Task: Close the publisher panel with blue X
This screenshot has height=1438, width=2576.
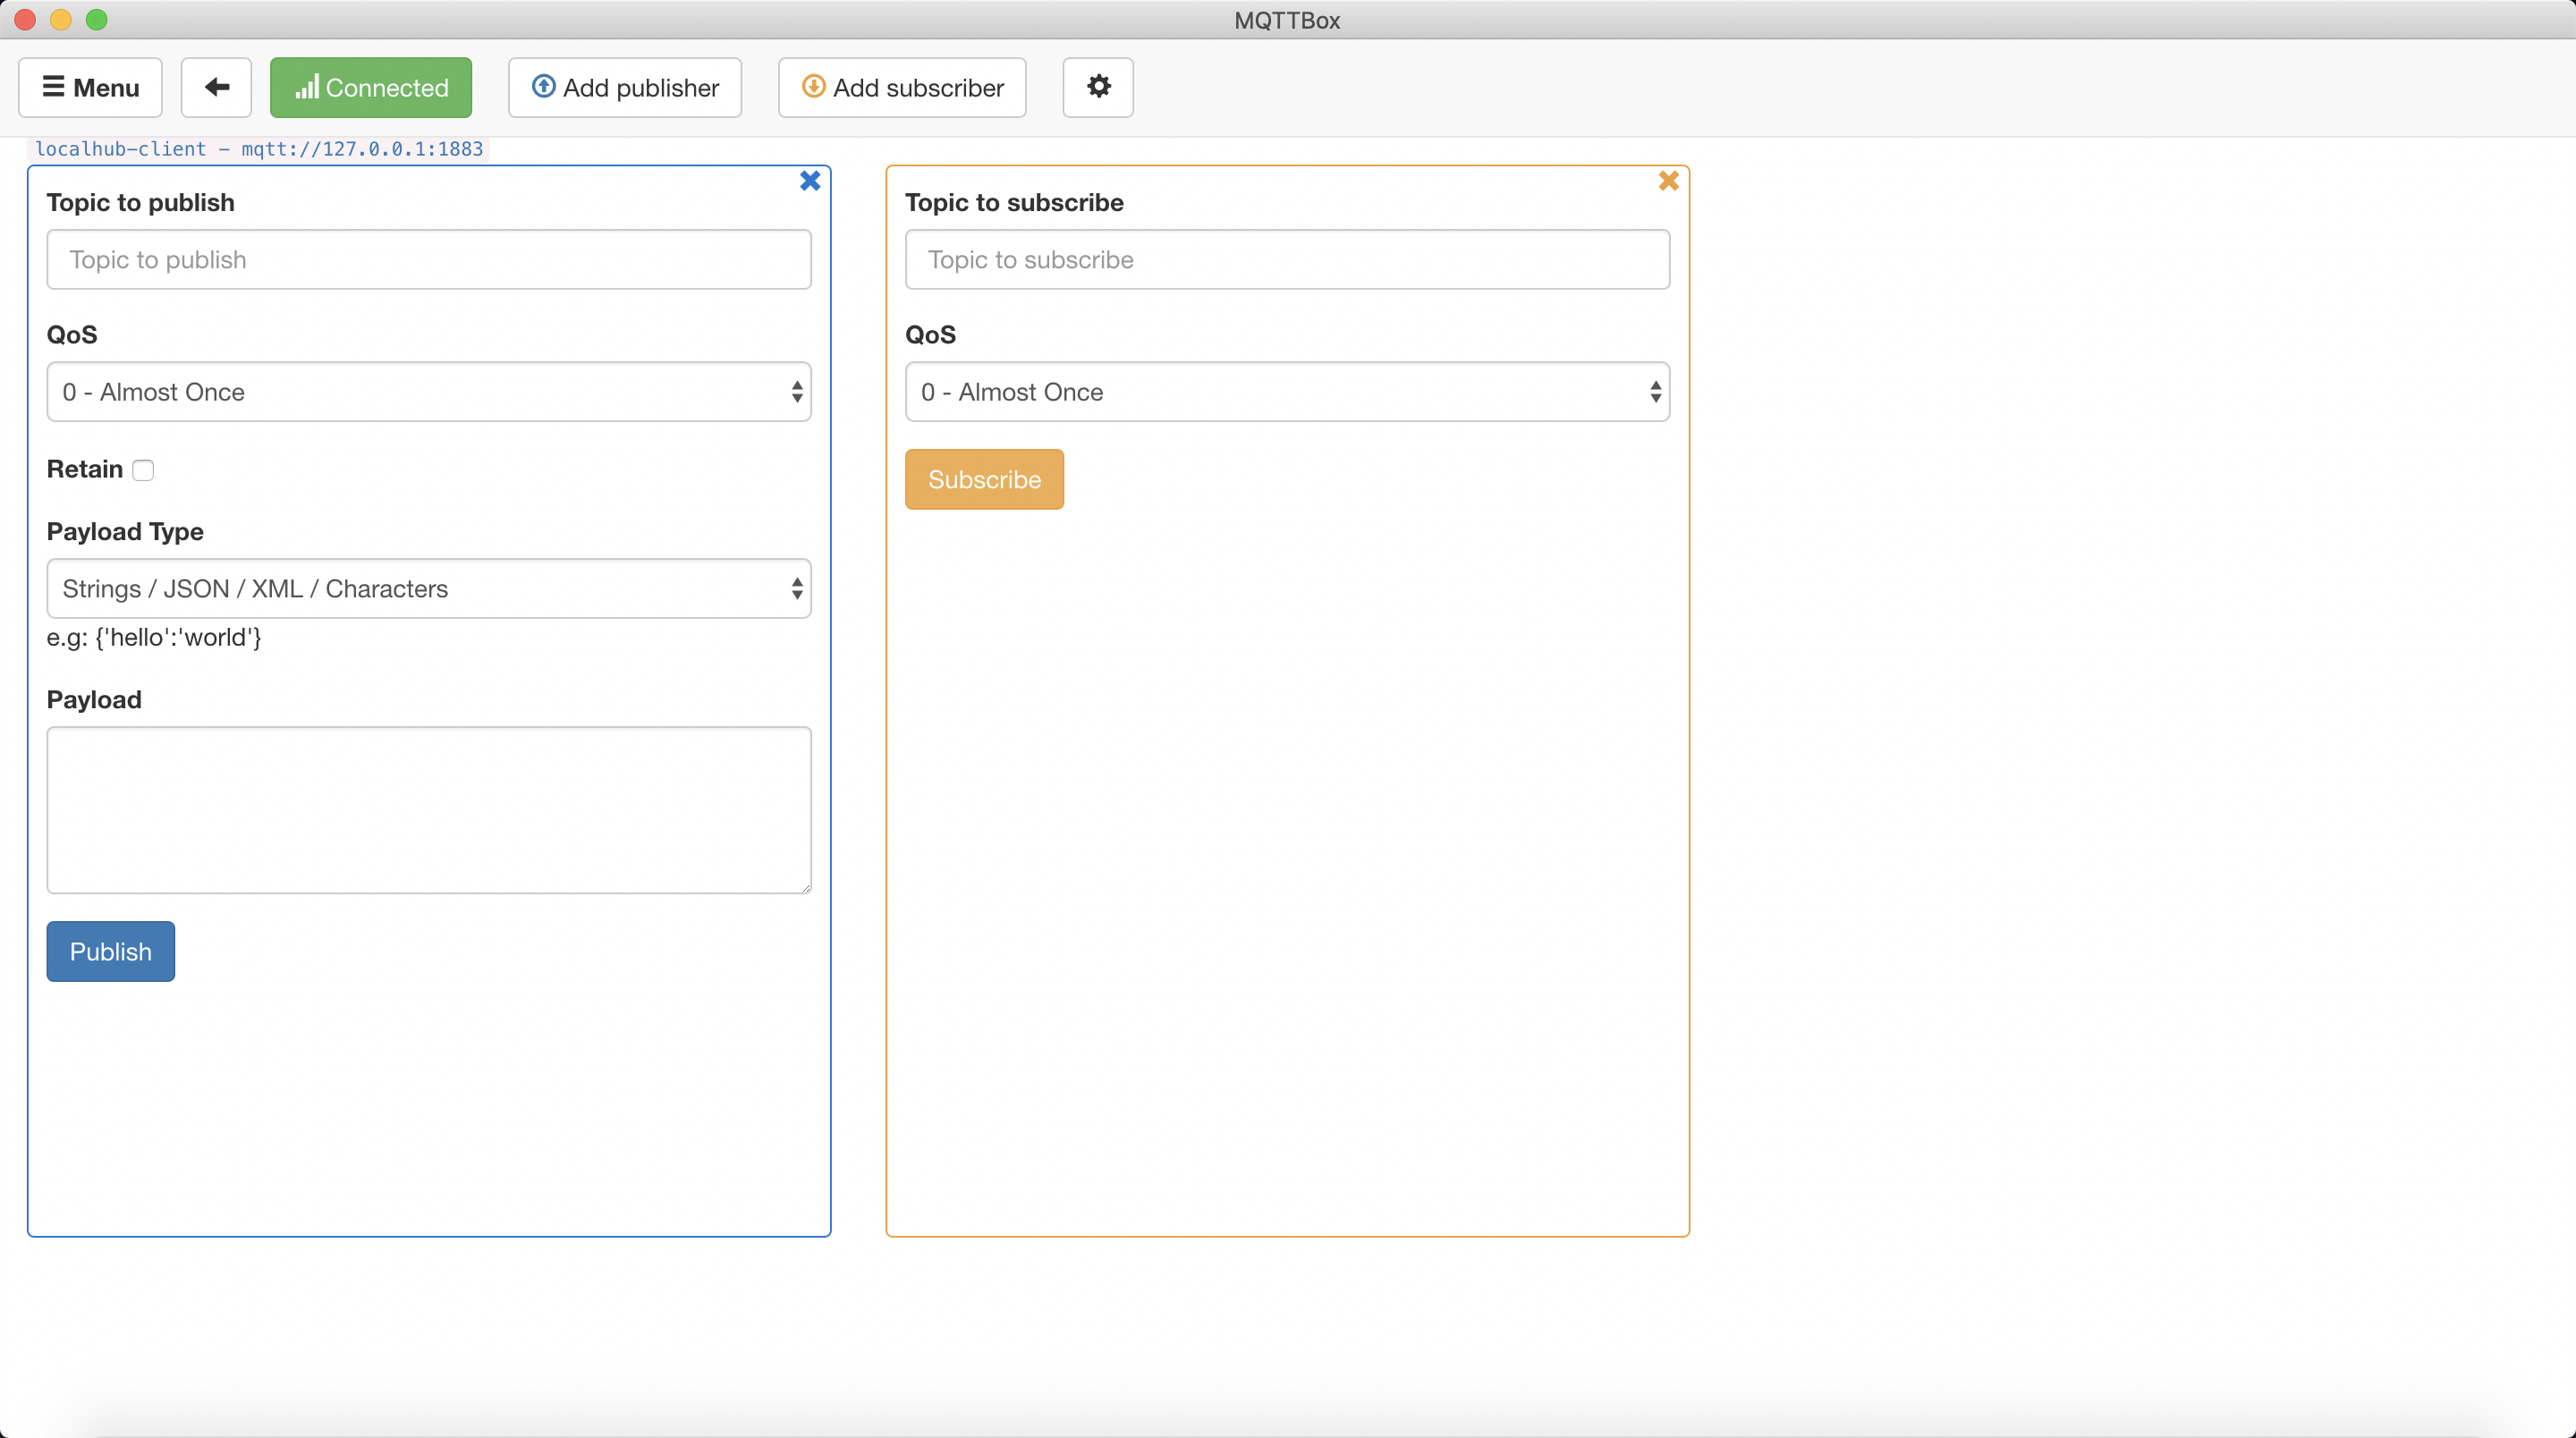Action: (x=810, y=181)
